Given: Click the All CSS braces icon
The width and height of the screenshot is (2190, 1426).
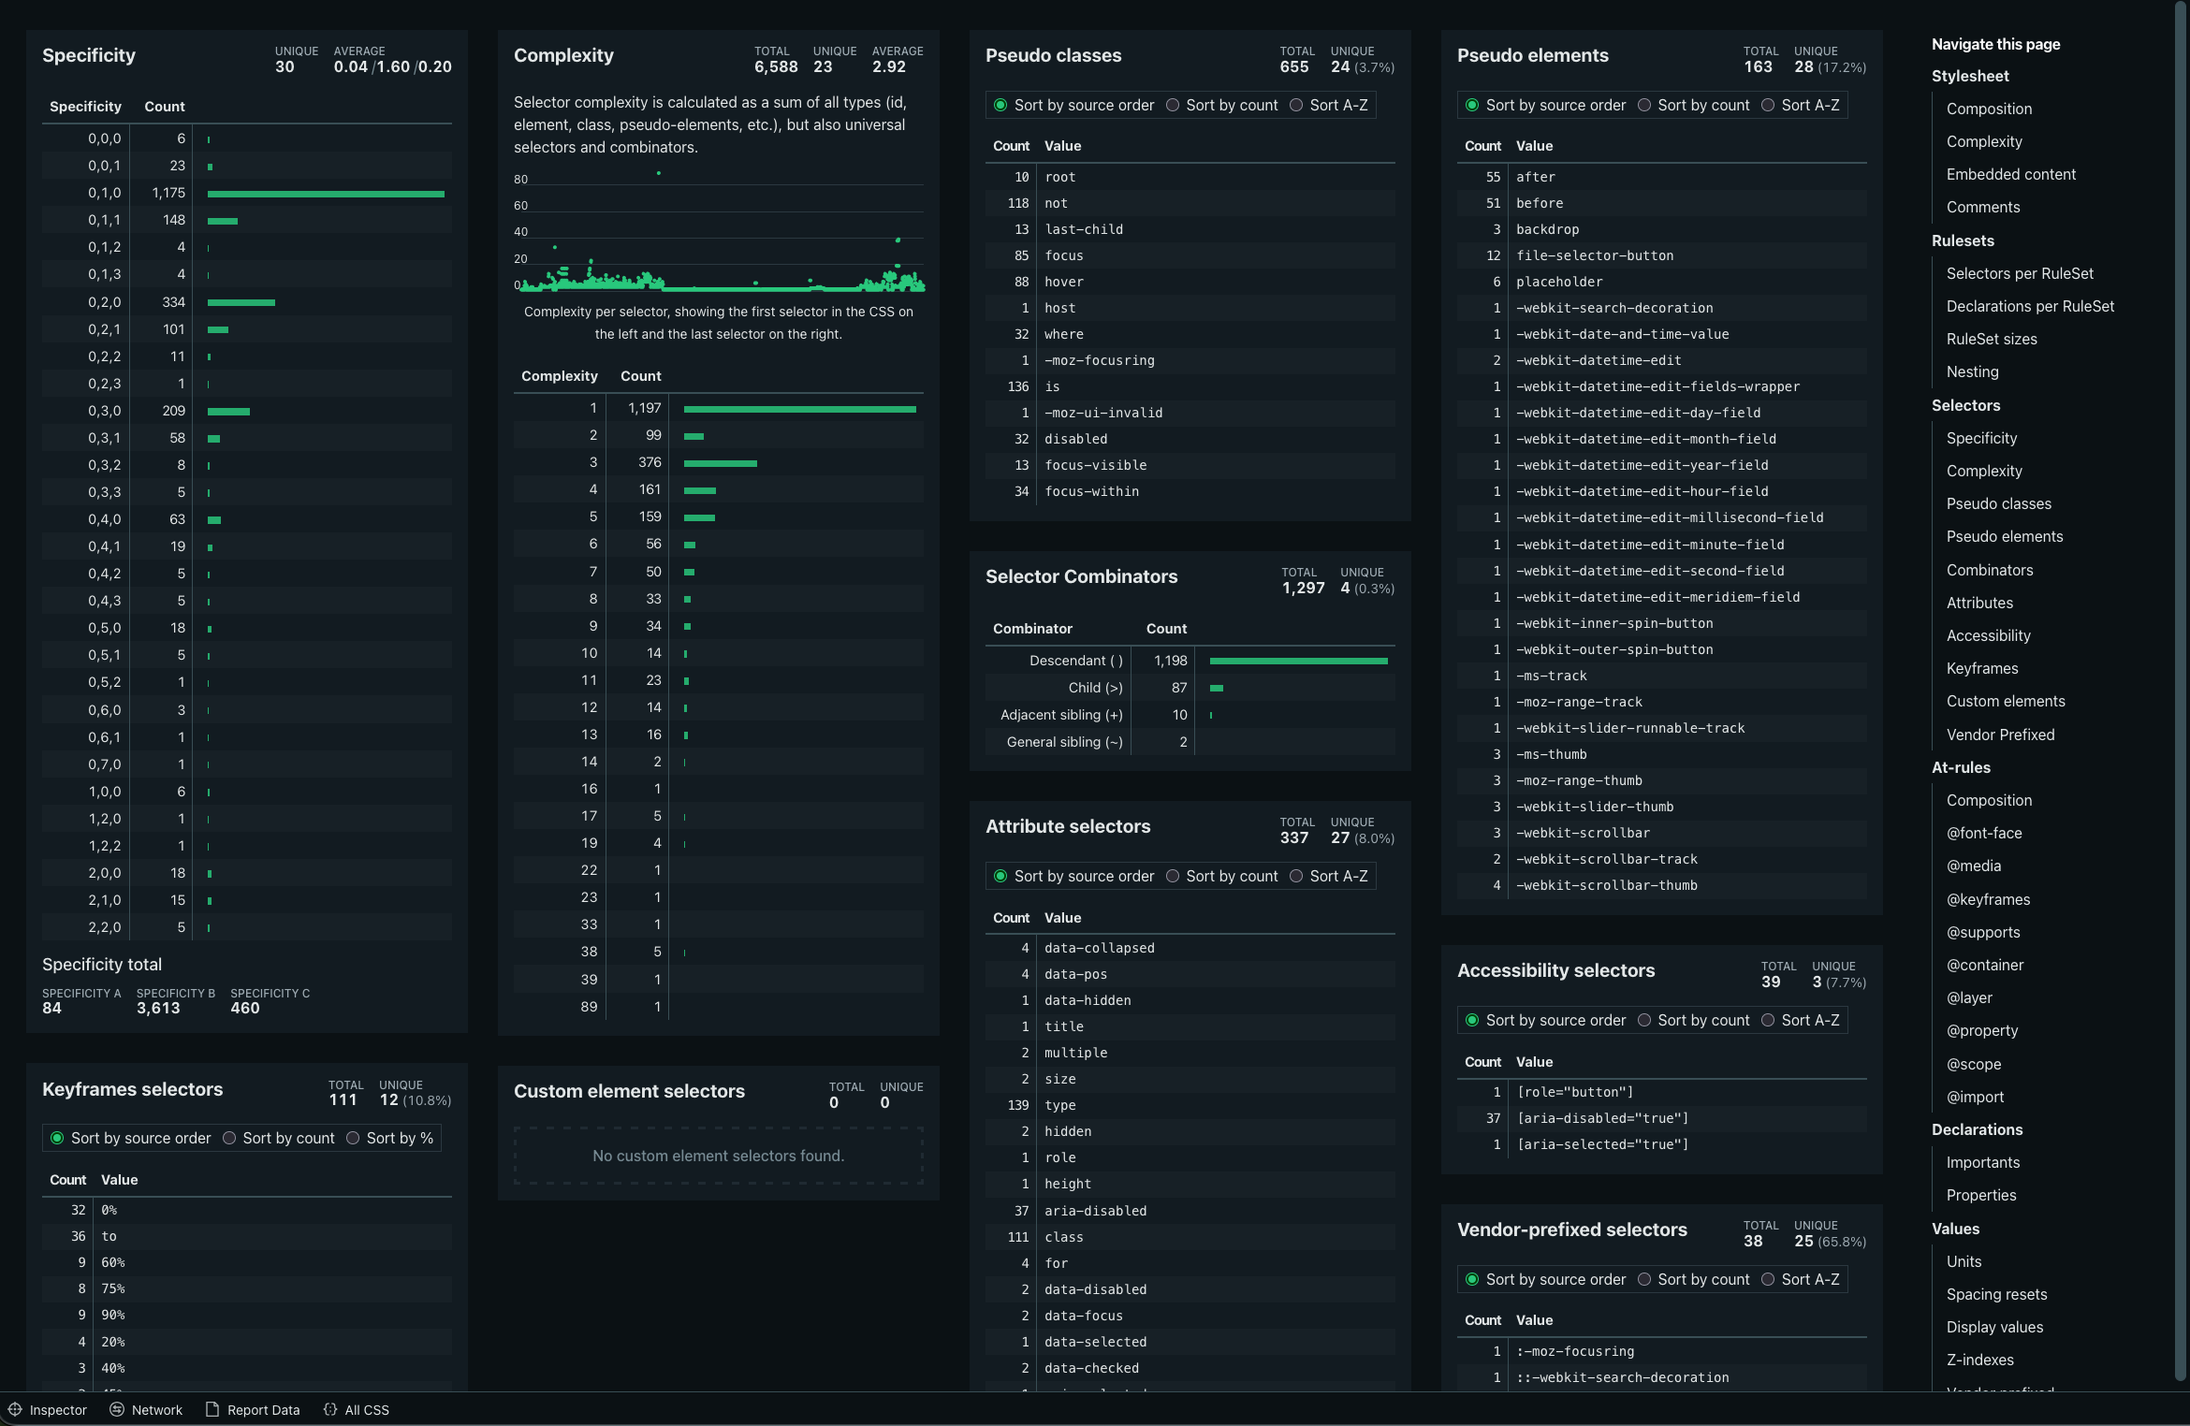Looking at the screenshot, I should 330,1409.
